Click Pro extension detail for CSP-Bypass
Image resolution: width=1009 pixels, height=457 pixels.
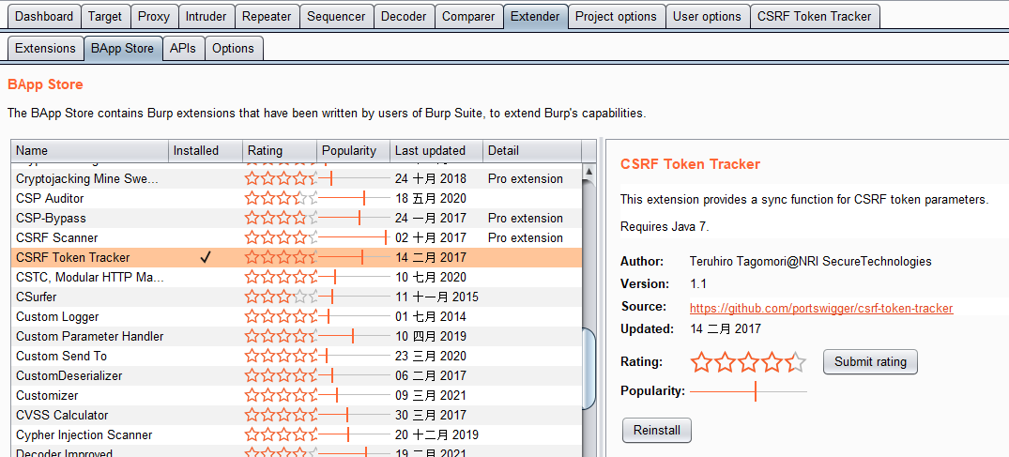click(525, 219)
